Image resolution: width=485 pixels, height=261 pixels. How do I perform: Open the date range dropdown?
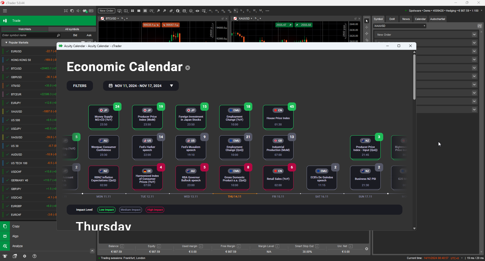coord(141,86)
